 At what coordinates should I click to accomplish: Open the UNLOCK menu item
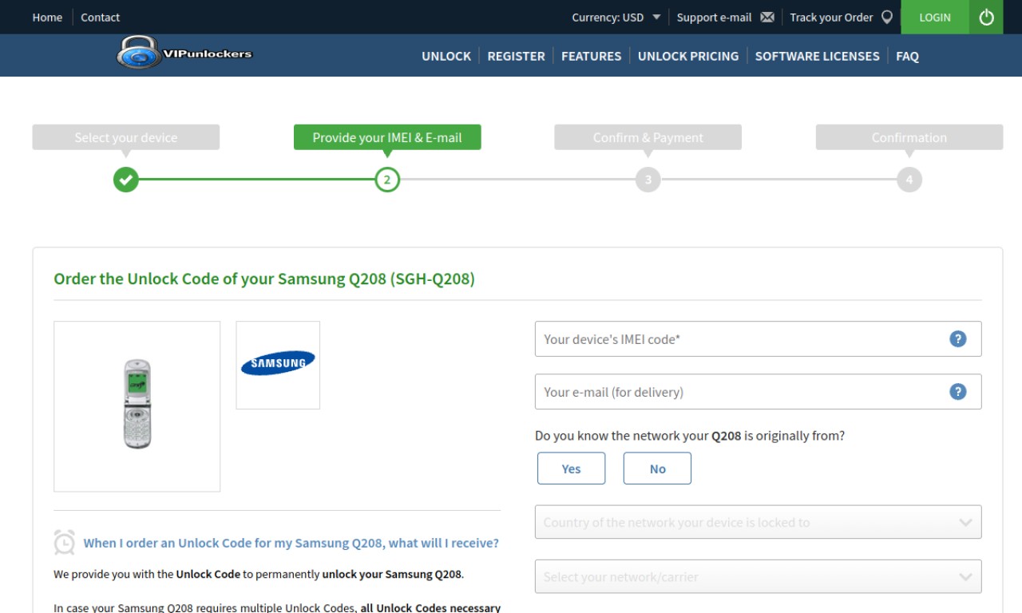point(446,56)
